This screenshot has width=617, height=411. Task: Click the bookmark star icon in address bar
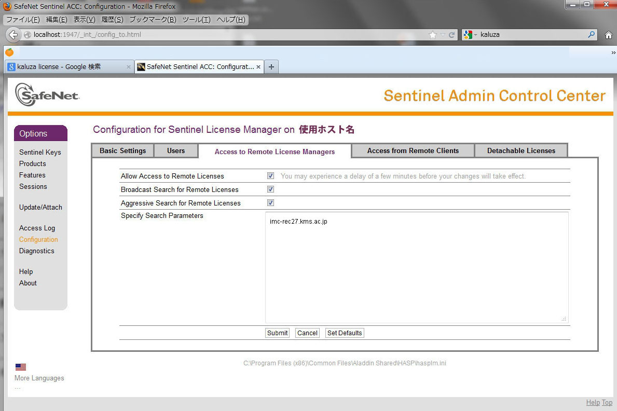pyautogui.click(x=433, y=35)
